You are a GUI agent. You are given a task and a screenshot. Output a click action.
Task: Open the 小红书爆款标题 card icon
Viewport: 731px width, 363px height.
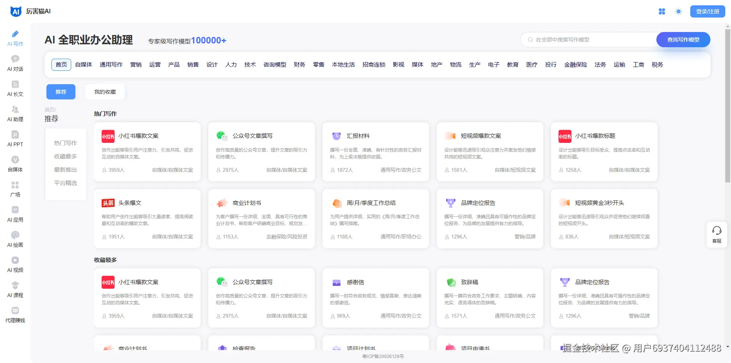tap(565, 136)
